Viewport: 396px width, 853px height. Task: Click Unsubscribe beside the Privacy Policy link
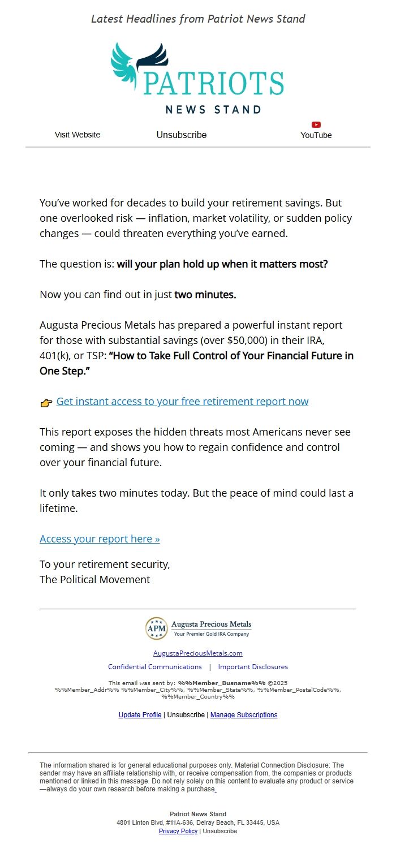[220, 831]
